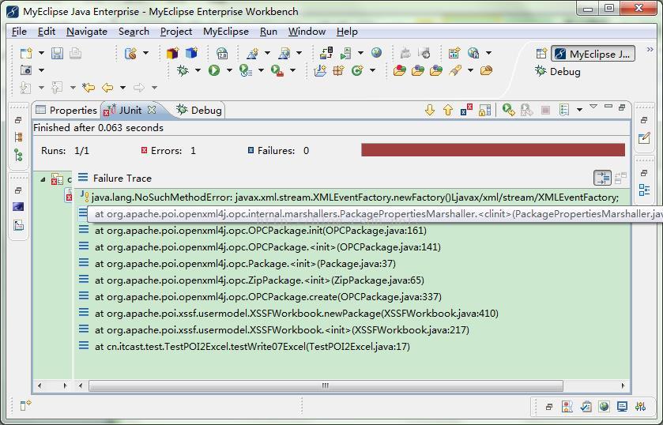Click the Last Edit Location arrow icon

click(x=89, y=88)
